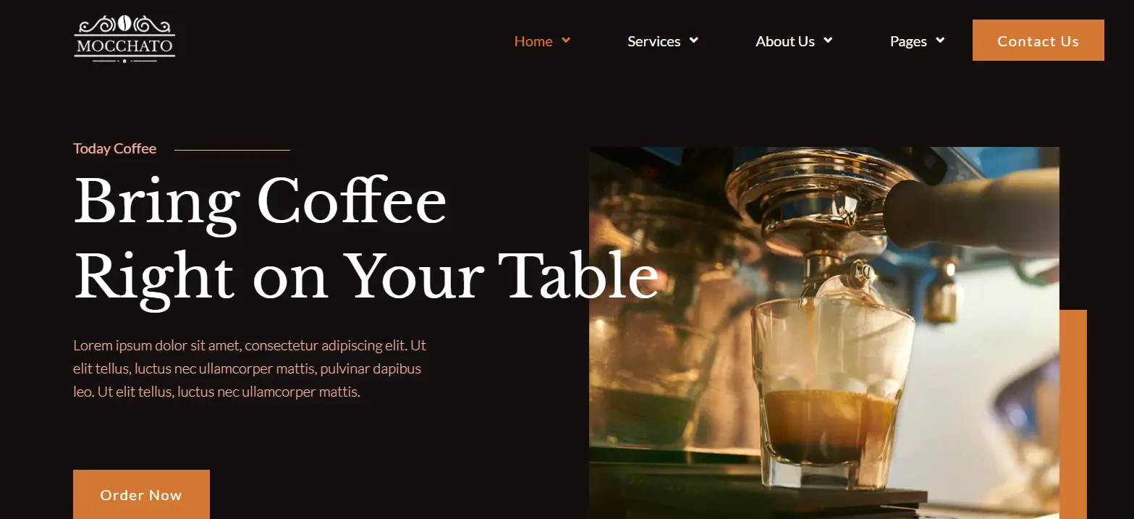The height and width of the screenshot is (519, 1134).
Task: Open the Services menu item
Action: 654,41
